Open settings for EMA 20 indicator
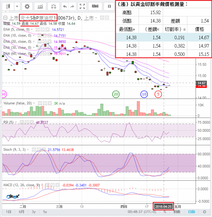 pyautogui.click(x=44, y=41)
